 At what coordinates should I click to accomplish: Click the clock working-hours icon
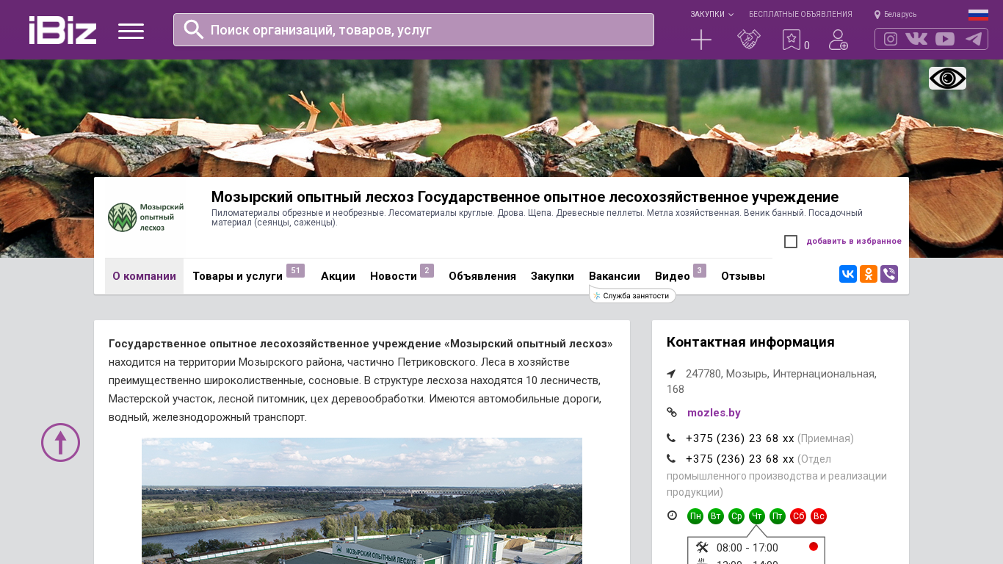tap(672, 516)
